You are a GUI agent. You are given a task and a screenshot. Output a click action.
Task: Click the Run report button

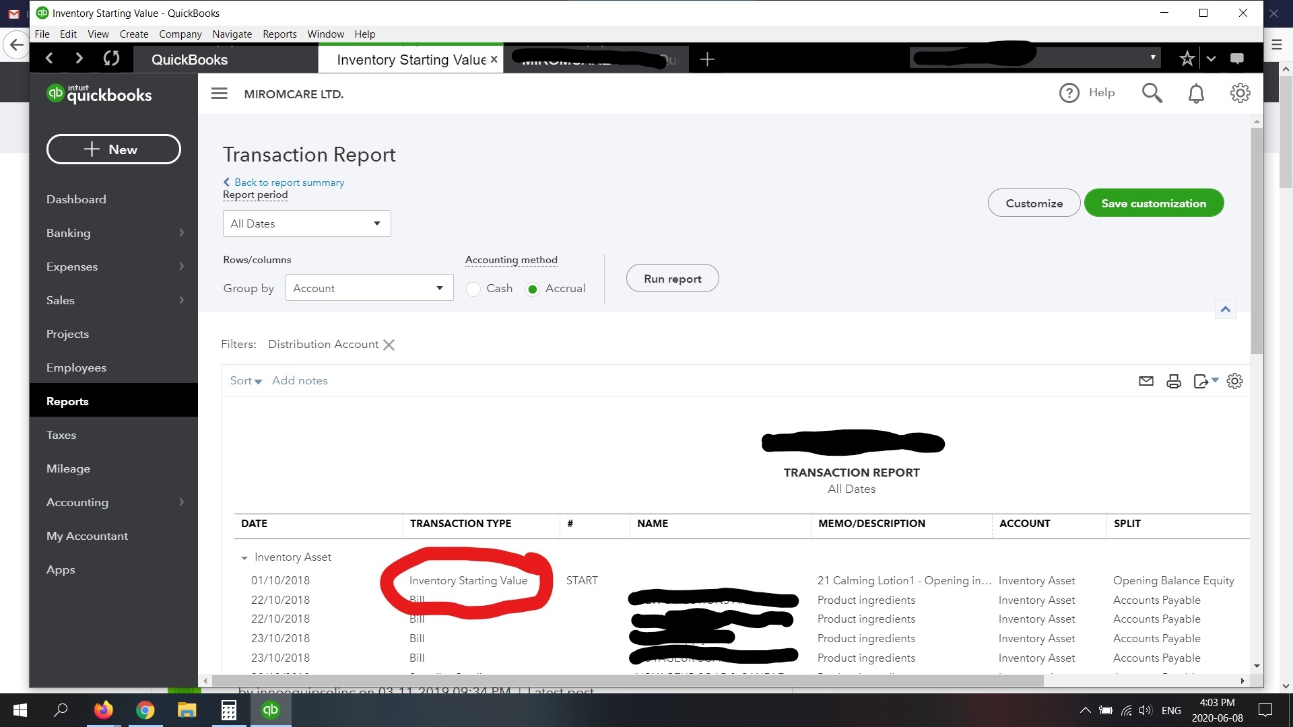pos(672,278)
